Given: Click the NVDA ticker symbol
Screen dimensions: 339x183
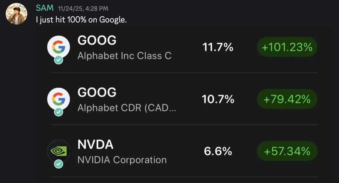Looking at the screenshot, I should (95, 144).
